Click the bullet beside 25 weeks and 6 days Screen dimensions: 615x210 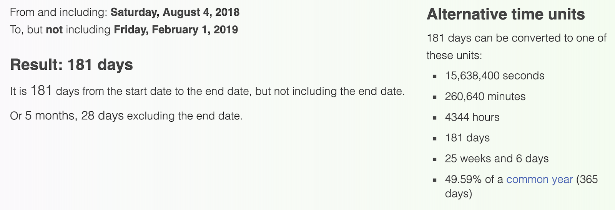pyautogui.click(x=435, y=159)
